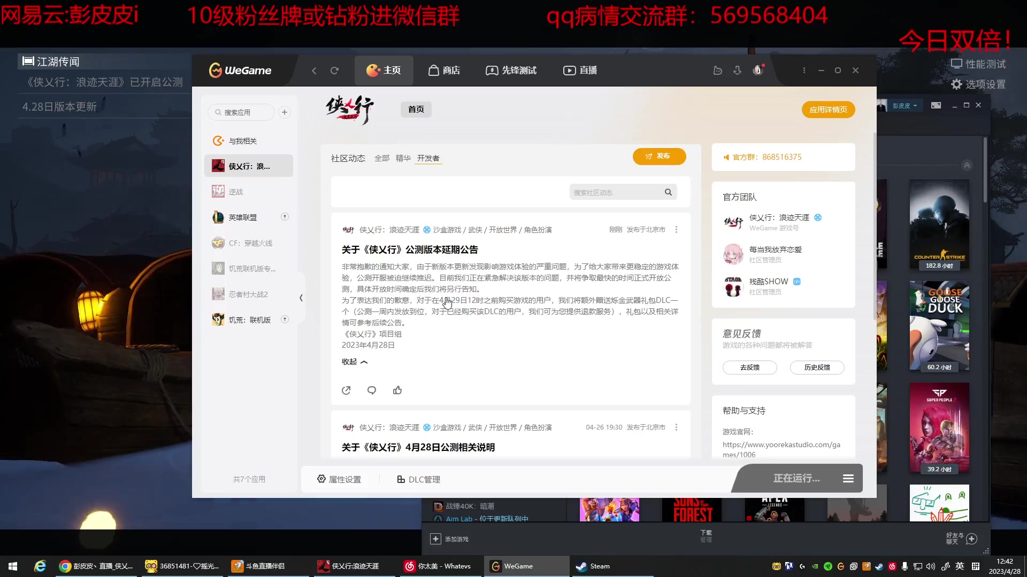Click the download manager icon in WeGame header

[x=737, y=71]
